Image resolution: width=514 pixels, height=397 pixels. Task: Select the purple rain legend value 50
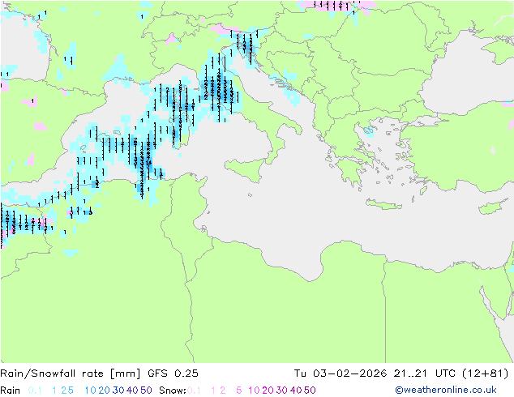(x=146, y=391)
